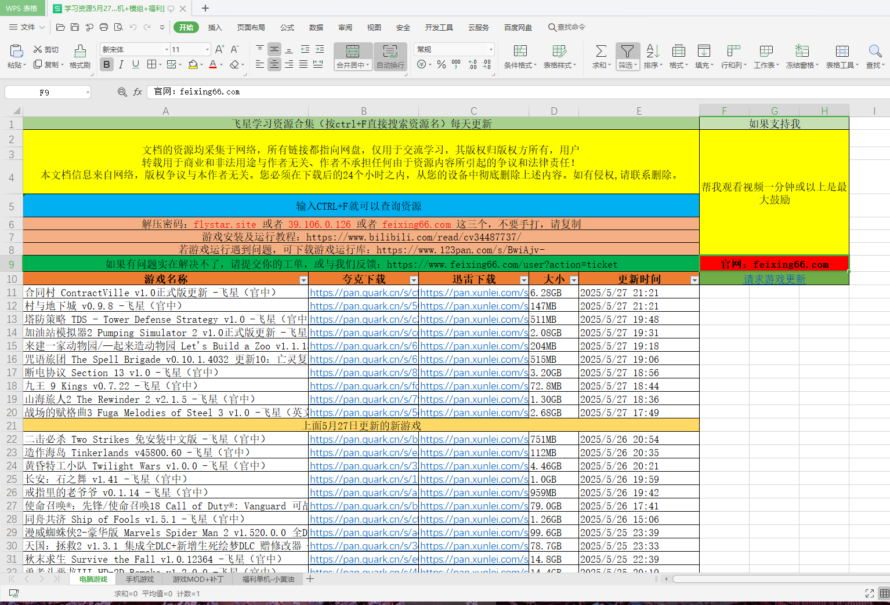Add a new sheet with plus button
The height and width of the screenshot is (605, 890).
[x=310, y=578]
